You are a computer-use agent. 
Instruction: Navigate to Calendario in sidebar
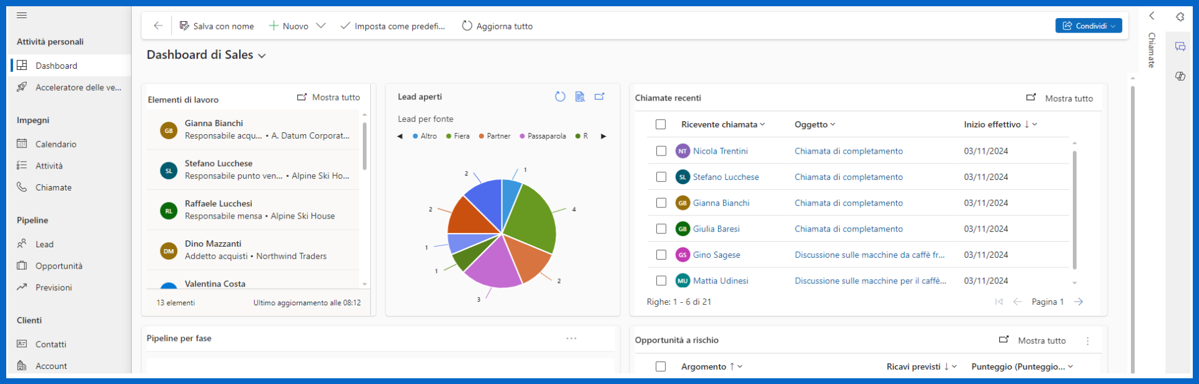click(x=56, y=144)
